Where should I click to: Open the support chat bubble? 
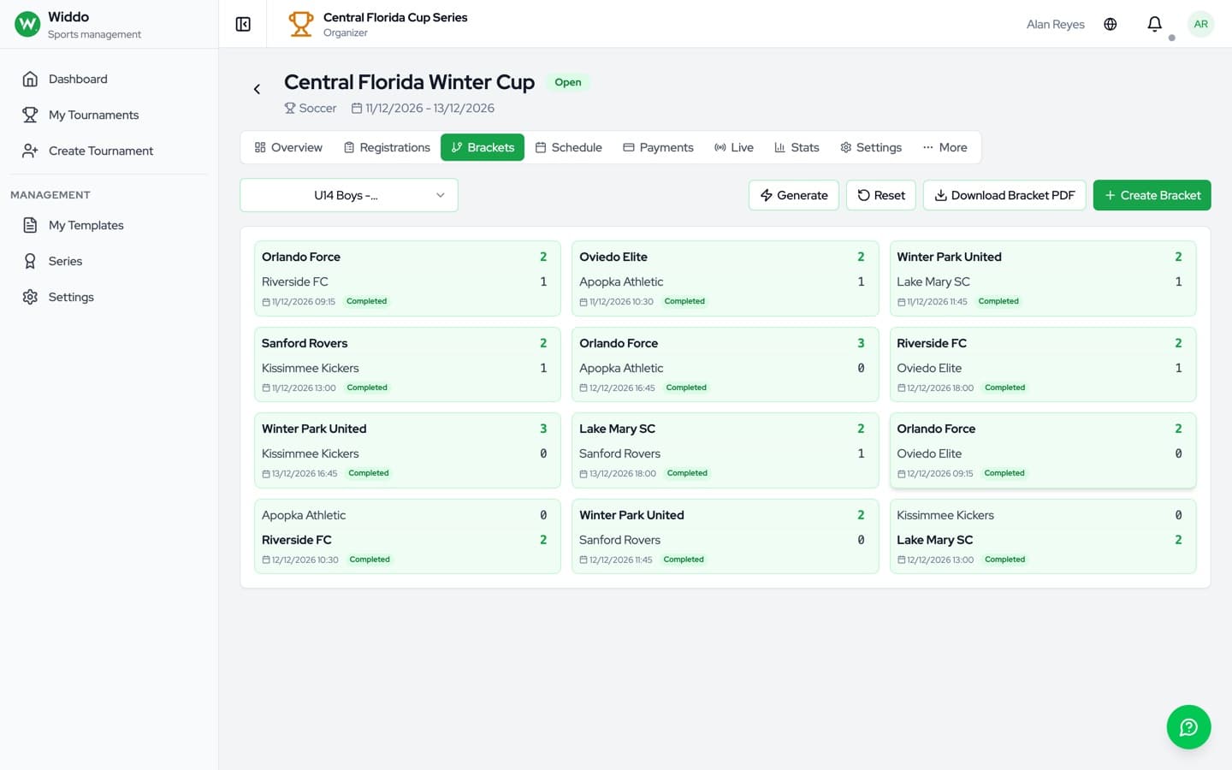pos(1188,727)
